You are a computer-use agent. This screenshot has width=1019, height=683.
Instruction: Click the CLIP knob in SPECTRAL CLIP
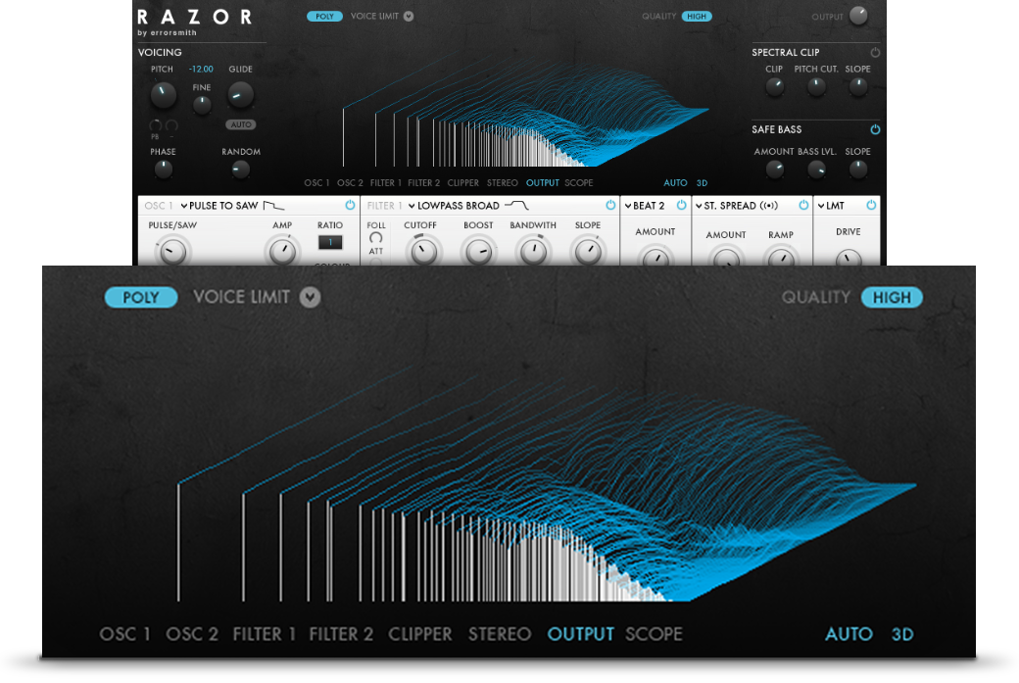(774, 86)
